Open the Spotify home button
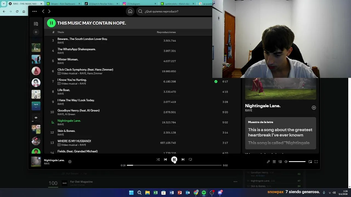Image resolution: width=351 pixels, height=197 pixels. click(130, 11)
